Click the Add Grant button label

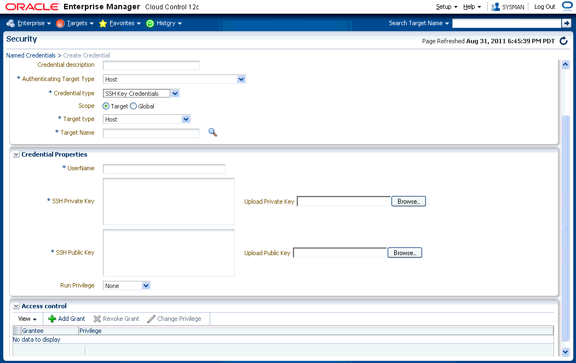[x=72, y=319]
